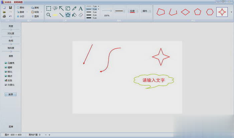Expand the shape styles gallery arrow
This screenshot has height=138, width=234.
tap(231, 12)
